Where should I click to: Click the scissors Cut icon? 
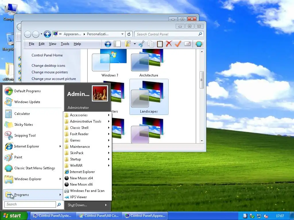coord(142,44)
